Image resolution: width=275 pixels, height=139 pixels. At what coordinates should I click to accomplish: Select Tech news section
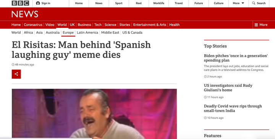tap(98, 25)
